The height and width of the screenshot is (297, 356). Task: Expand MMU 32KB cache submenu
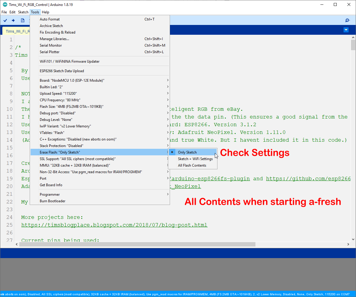point(100,165)
